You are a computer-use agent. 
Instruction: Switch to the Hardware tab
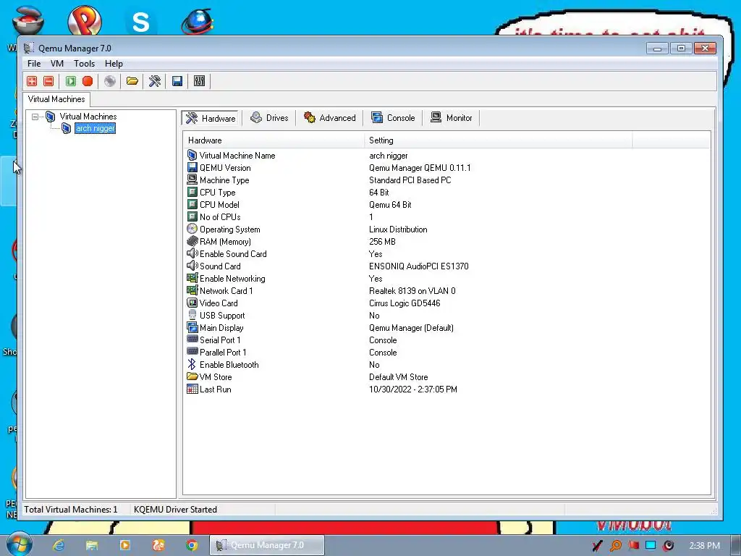point(211,118)
